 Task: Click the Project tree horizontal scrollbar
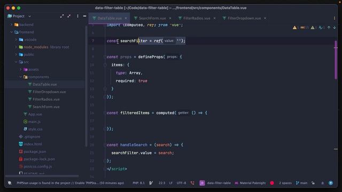click(x=42, y=176)
